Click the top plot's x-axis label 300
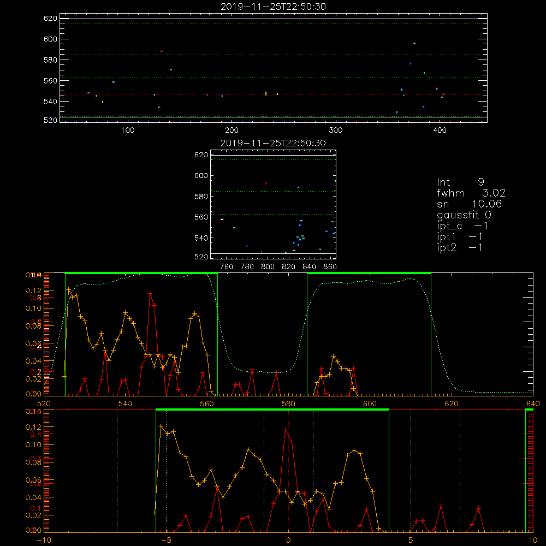 coord(336,130)
